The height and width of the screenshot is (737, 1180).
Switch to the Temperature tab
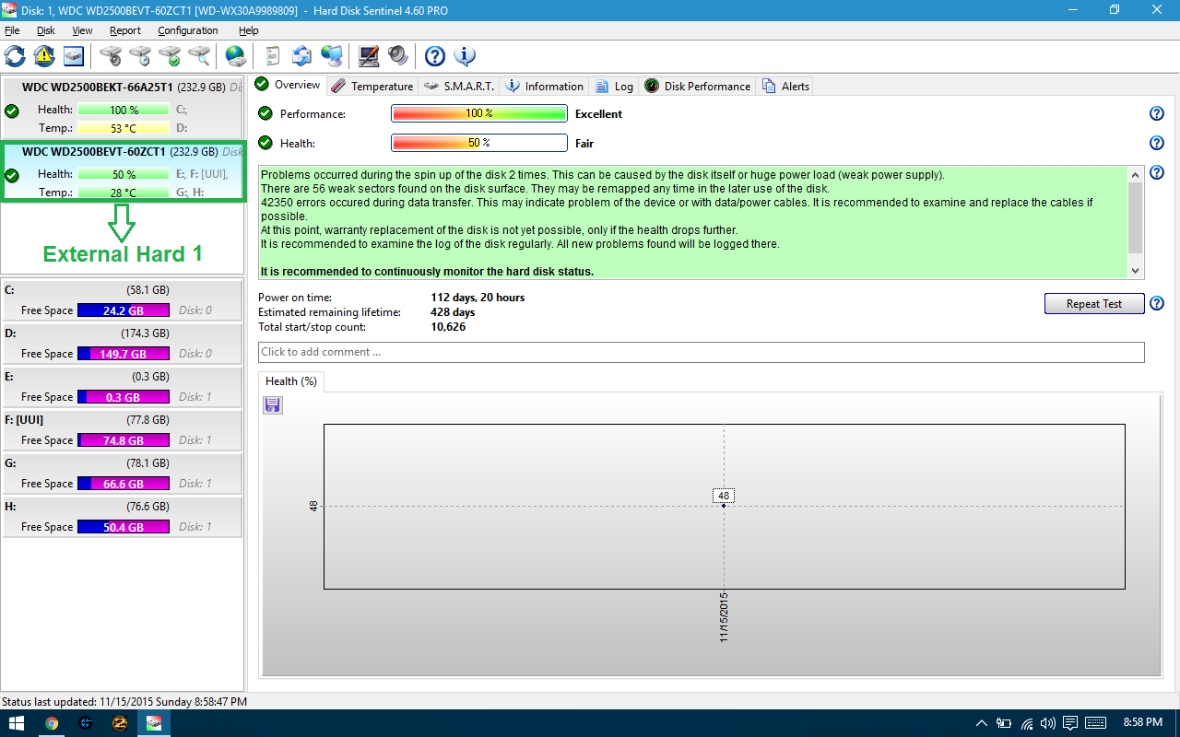pos(372,87)
